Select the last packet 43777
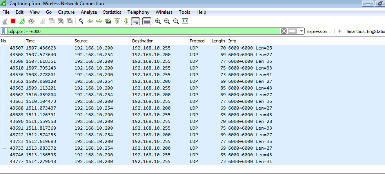This screenshot has width=385, height=174. tap(192, 161)
